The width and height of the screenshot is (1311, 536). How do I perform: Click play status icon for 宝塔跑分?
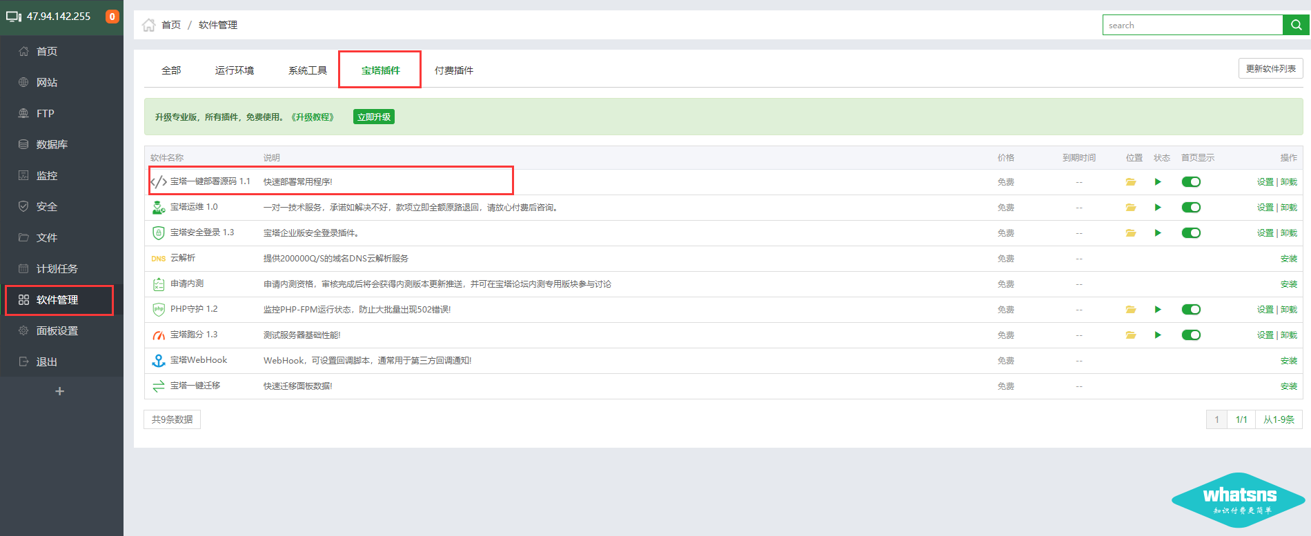(x=1158, y=335)
